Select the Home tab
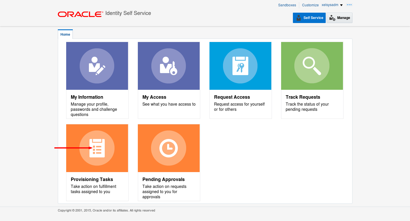410x221 pixels. (65, 34)
